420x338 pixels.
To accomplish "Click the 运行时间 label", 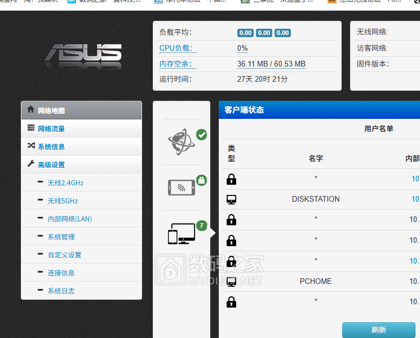I will click(175, 79).
